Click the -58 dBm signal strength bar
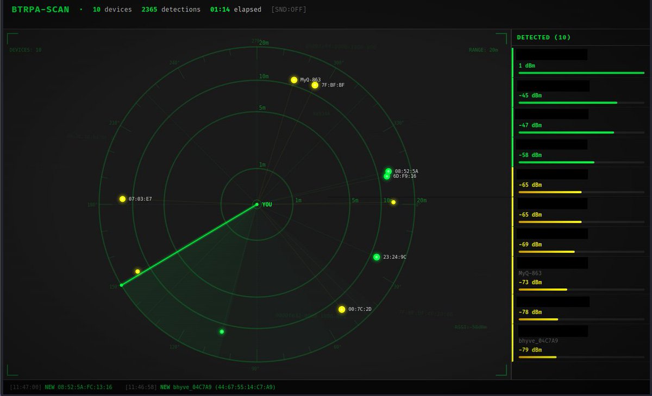The height and width of the screenshot is (396, 652). [x=581, y=162]
